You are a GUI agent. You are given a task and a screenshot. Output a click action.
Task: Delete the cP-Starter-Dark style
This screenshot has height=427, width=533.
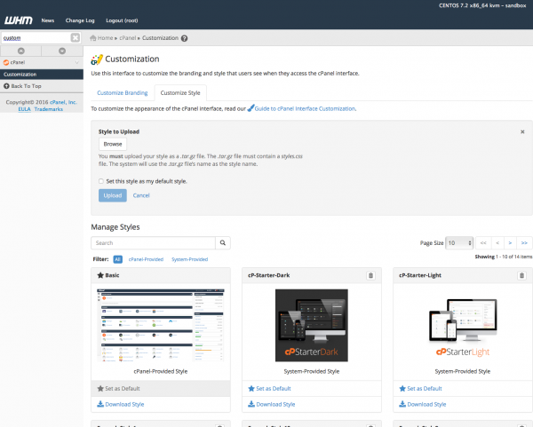coord(370,275)
